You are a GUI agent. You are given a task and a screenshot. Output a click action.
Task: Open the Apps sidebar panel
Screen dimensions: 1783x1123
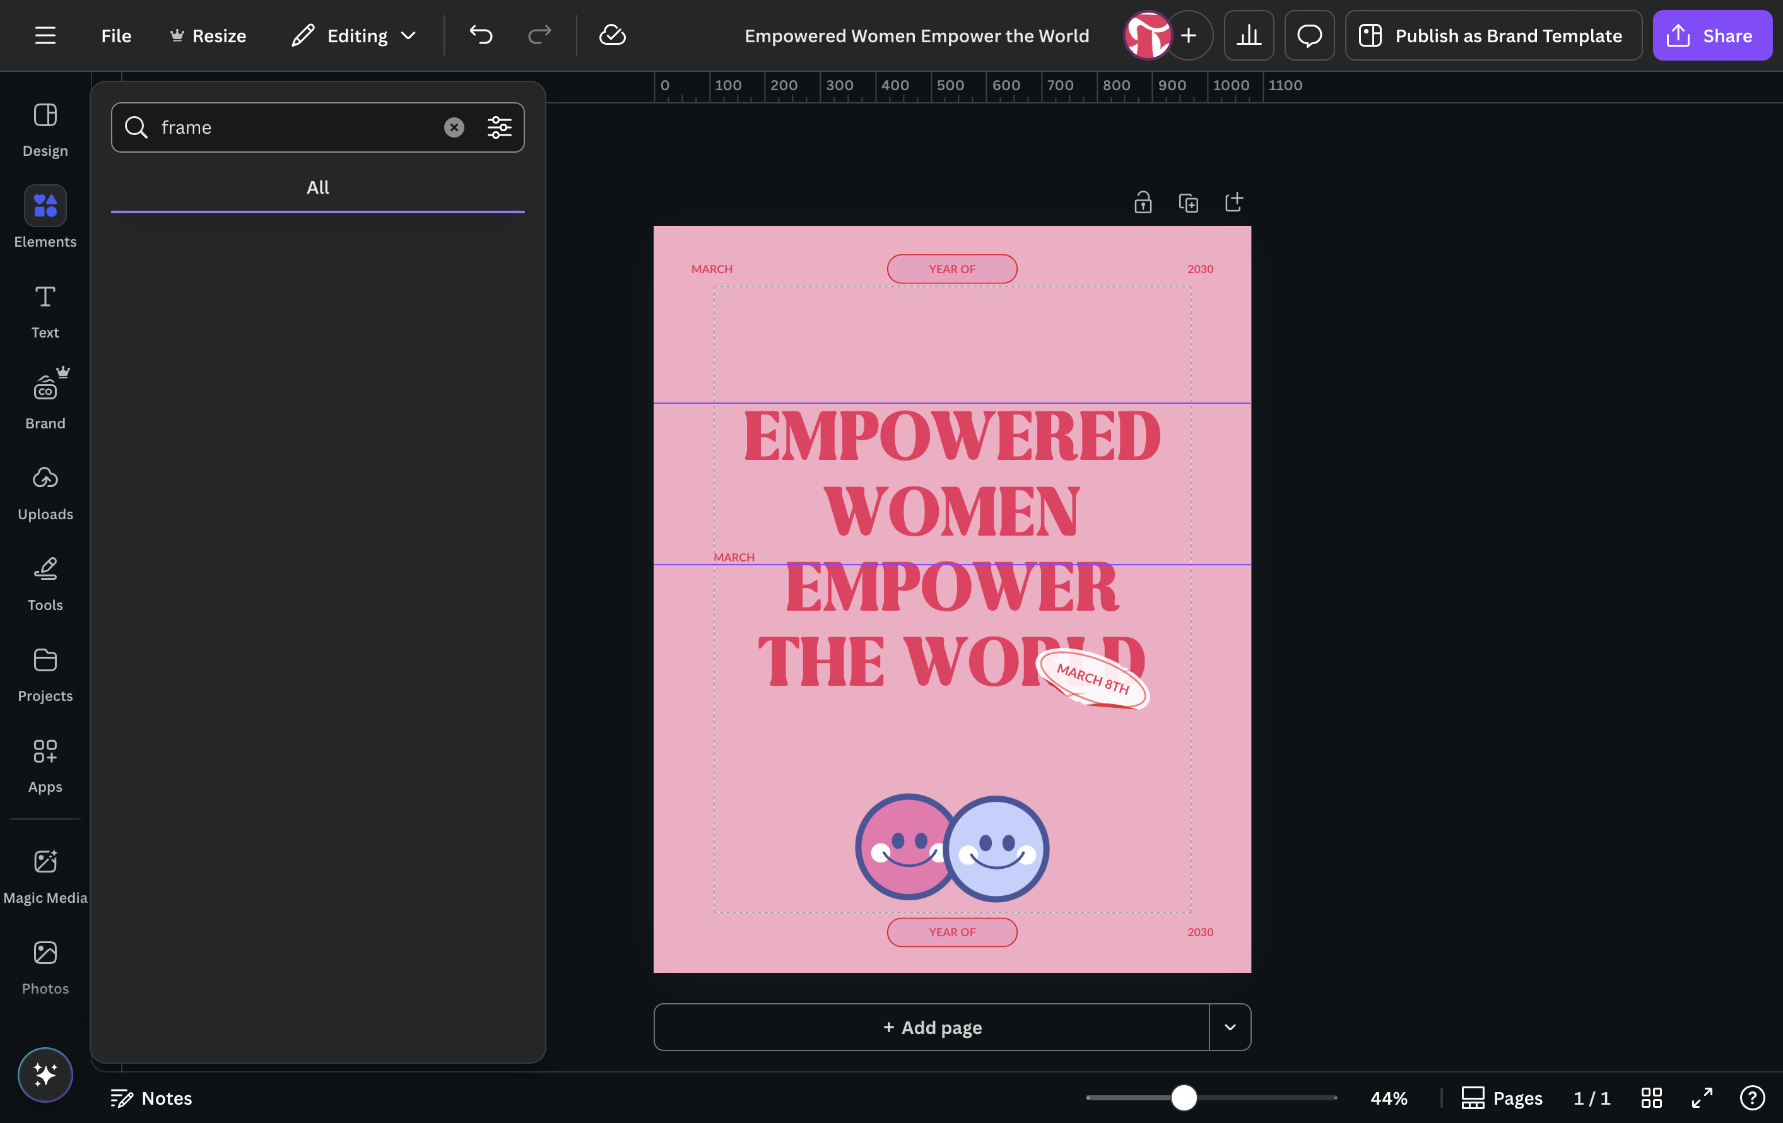tap(45, 765)
